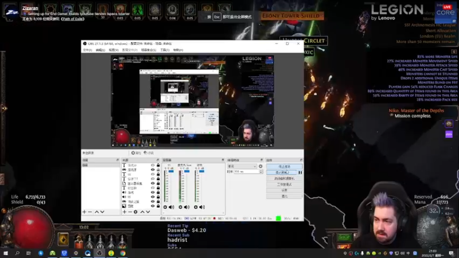Pop out the Scenes dock panel
Screen dimensions: 459x258
pos(118,160)
